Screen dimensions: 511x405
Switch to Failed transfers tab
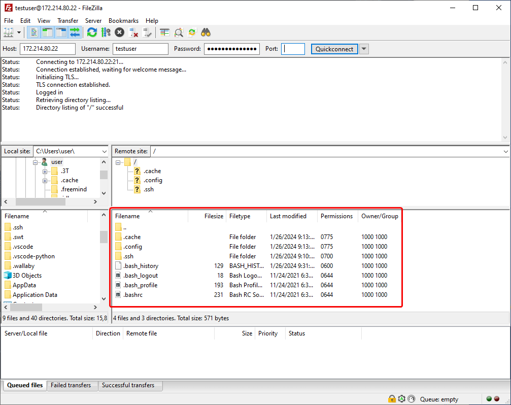71,385
